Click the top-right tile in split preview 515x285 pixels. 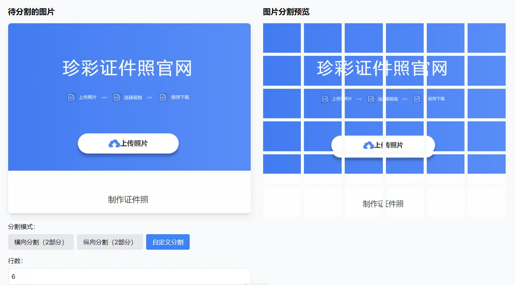click(486, 38)
